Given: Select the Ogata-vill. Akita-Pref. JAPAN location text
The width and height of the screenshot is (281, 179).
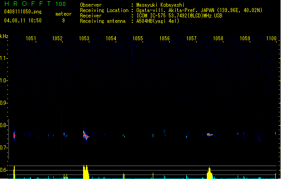Looking at the screenshot, I should click(x=199, y=10).
